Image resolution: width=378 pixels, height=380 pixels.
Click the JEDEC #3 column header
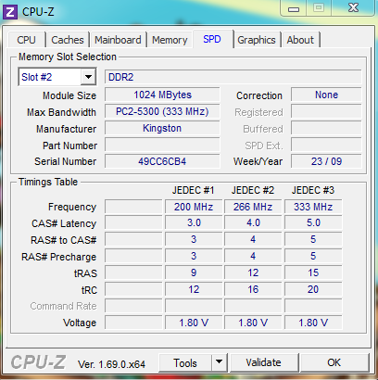313,190
